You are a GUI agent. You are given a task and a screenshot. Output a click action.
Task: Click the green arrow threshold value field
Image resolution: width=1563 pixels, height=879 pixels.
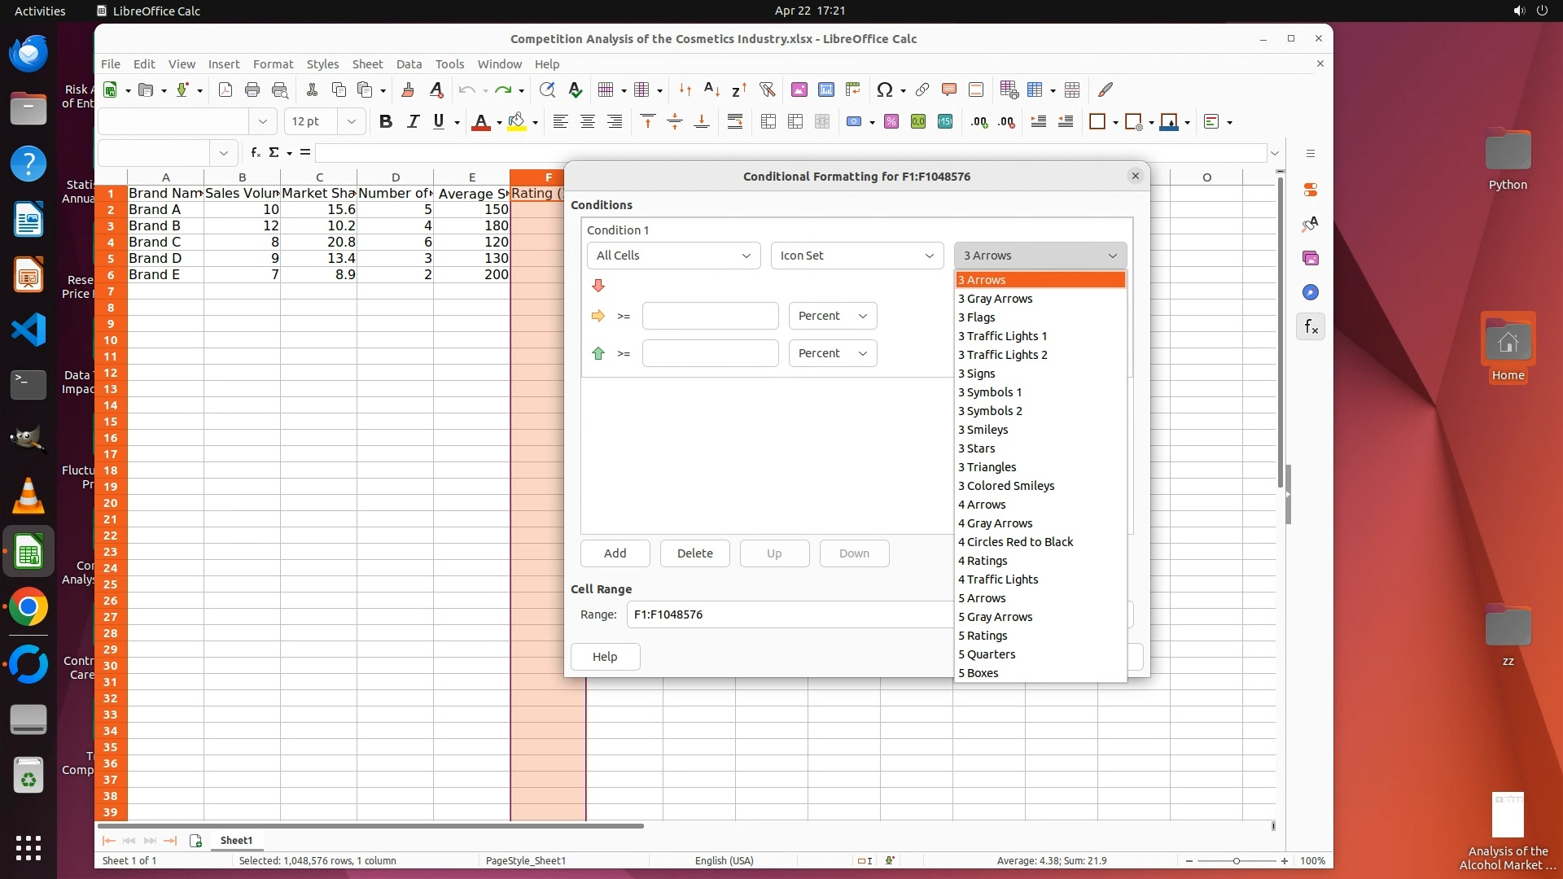710,353
